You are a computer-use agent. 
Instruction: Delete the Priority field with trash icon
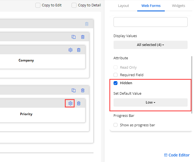79,103
